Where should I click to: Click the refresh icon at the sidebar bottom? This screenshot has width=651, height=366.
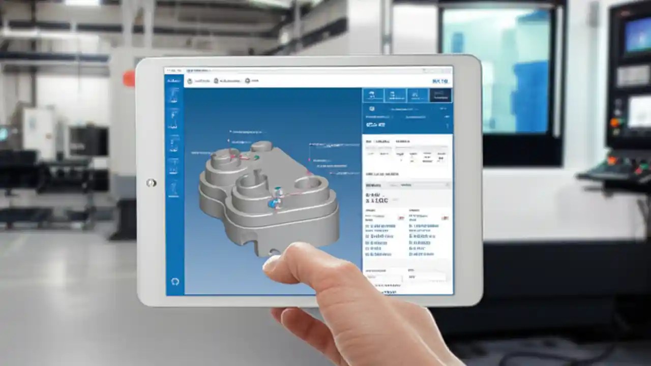[174, 281]
